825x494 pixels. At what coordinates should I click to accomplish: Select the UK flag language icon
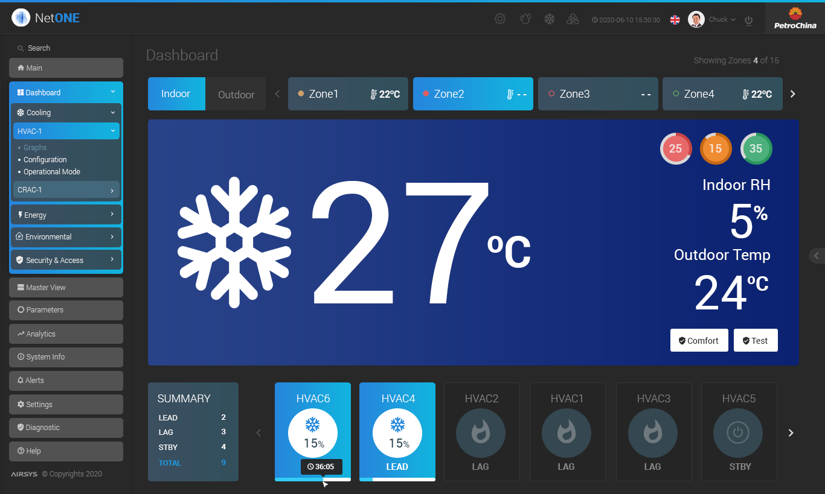[x=675, y=20]
